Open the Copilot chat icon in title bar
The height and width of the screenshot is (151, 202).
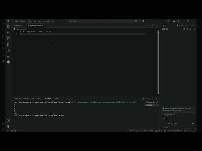click(x=136, y=21)
